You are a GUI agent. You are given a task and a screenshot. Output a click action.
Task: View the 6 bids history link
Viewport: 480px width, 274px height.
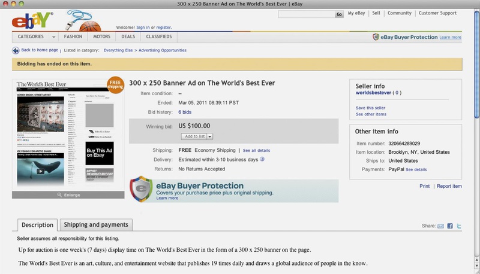pyautogui.click(x=185, y=112)
